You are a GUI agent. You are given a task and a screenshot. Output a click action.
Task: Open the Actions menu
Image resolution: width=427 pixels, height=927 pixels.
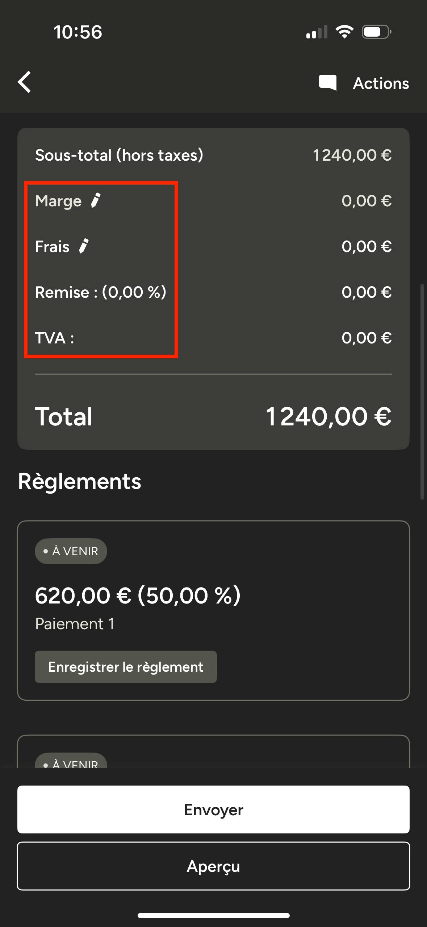point(381,83)
